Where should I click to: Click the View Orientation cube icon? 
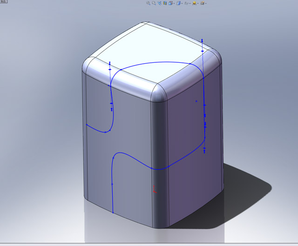170,3
